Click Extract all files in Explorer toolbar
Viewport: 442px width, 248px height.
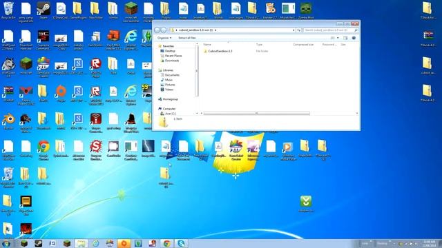pos(187,38)
